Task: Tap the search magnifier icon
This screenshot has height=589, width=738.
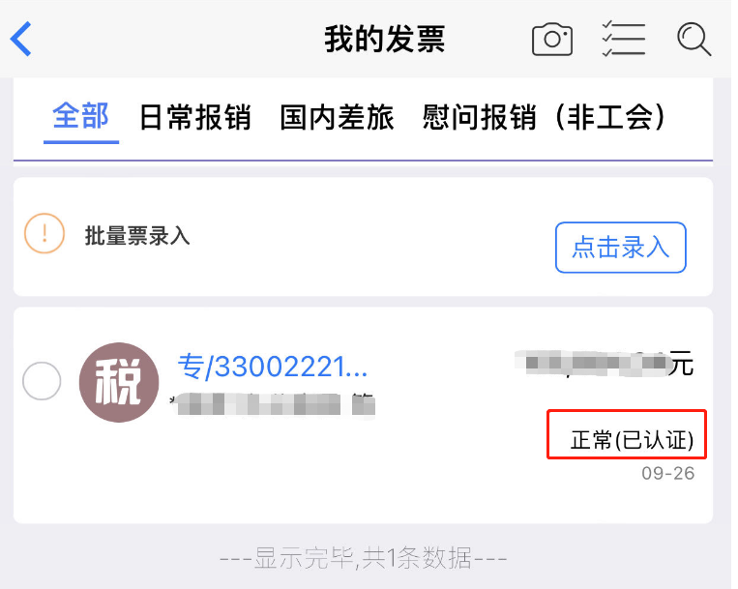Action: click(x=694, y=40)
